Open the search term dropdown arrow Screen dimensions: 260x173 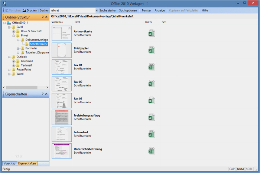click(97, 10)
